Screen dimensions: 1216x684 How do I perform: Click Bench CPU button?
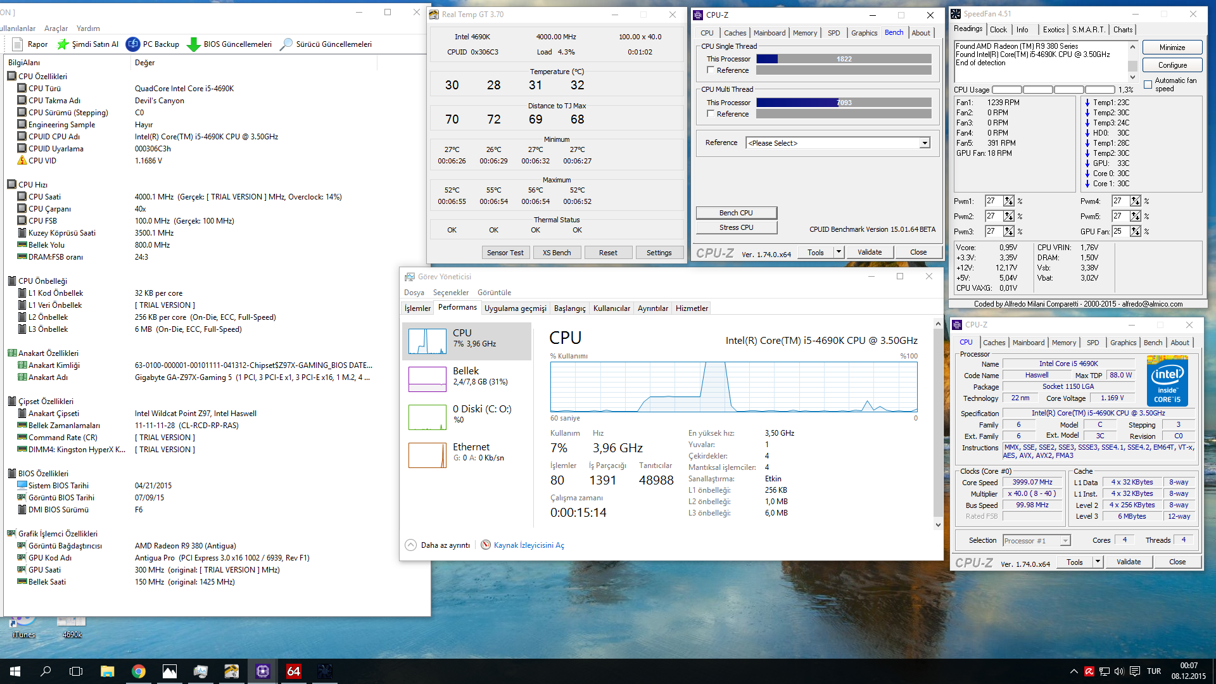(x=736, y=213)
